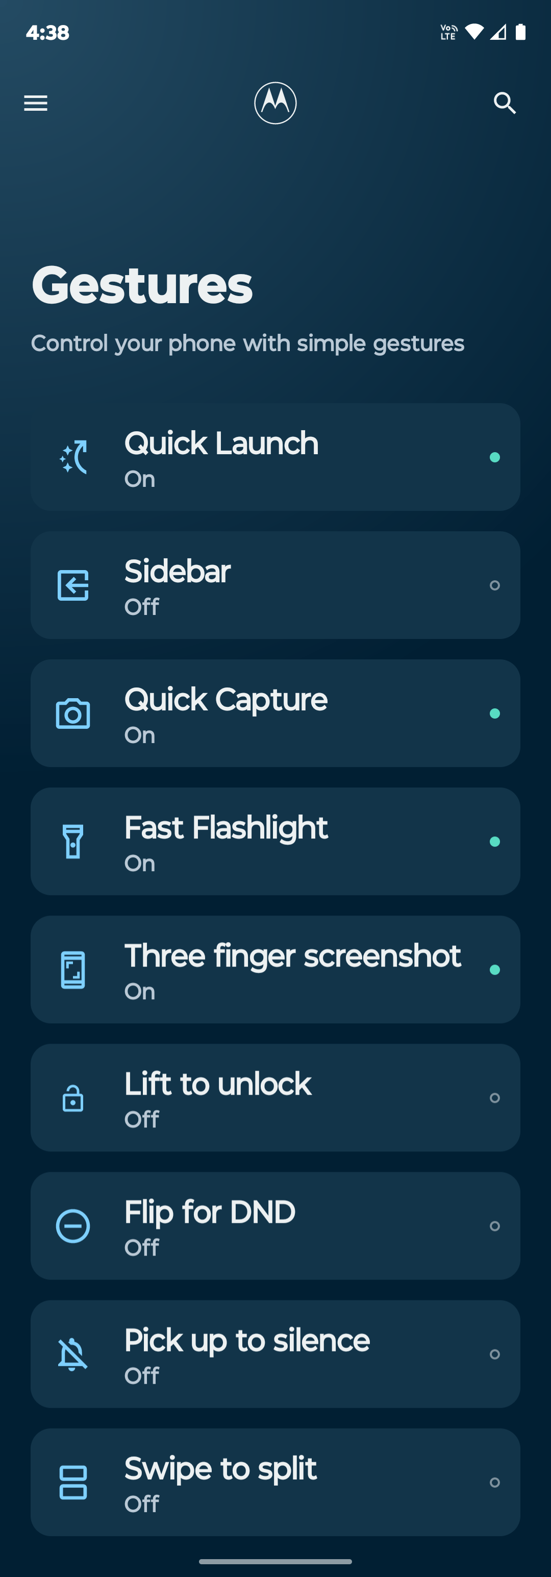
Task: Tap the Pick up to silence bell icon
Action: [x=73, y=1354]
